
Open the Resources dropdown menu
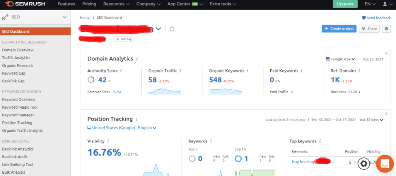click(x=116, y=4)
